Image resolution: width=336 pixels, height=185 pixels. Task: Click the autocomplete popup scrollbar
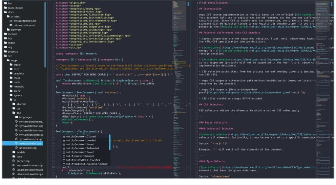110,142
